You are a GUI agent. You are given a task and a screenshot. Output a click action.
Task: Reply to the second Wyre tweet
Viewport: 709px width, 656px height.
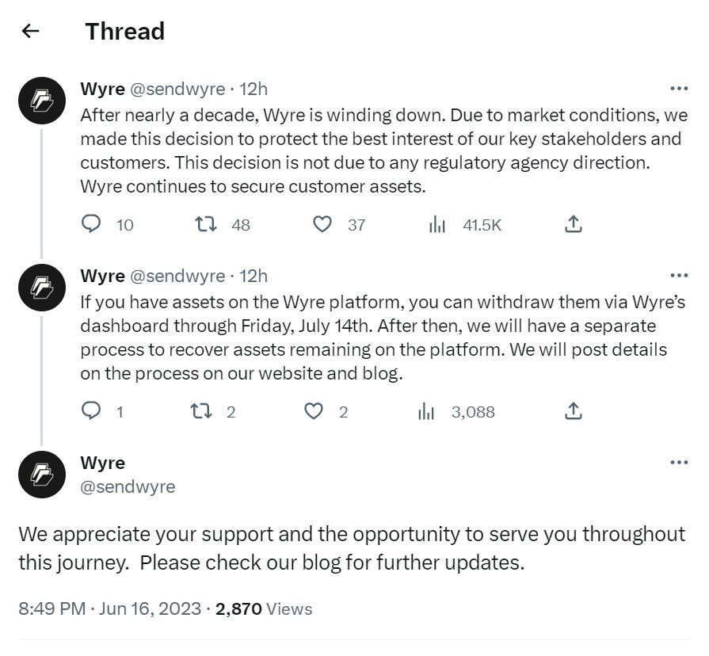click(92, 411)
